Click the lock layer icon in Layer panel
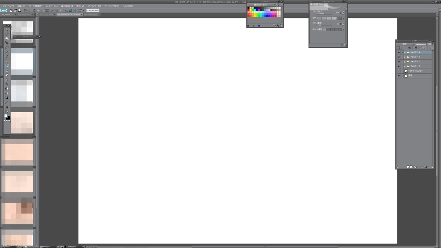Image resolution: width=441 pixels, height=248 pixels. coord(416,48)
